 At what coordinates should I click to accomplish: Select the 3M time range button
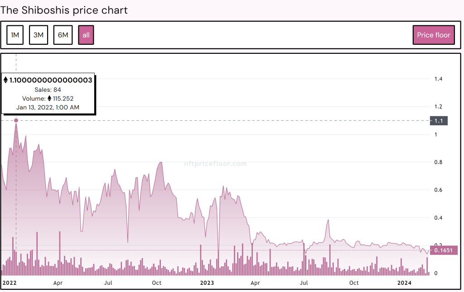[x=39, y=35]
